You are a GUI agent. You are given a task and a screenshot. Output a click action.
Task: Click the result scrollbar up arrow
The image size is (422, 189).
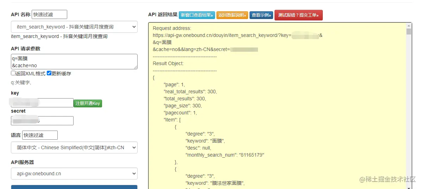409,26
